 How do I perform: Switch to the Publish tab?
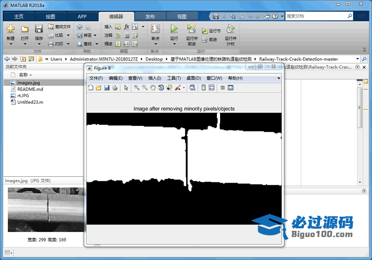click(x=150, y=17)
